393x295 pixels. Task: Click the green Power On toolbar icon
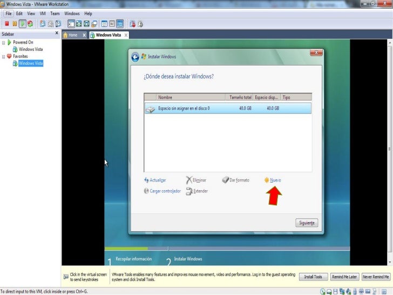[22, 24]
